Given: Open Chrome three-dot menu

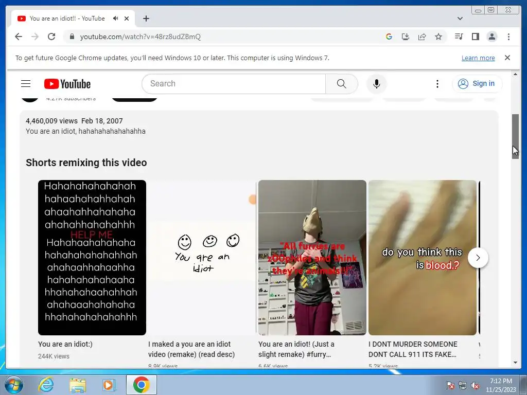Looking at the screenshot, I should pyautogui.click(x=508, y=37).
